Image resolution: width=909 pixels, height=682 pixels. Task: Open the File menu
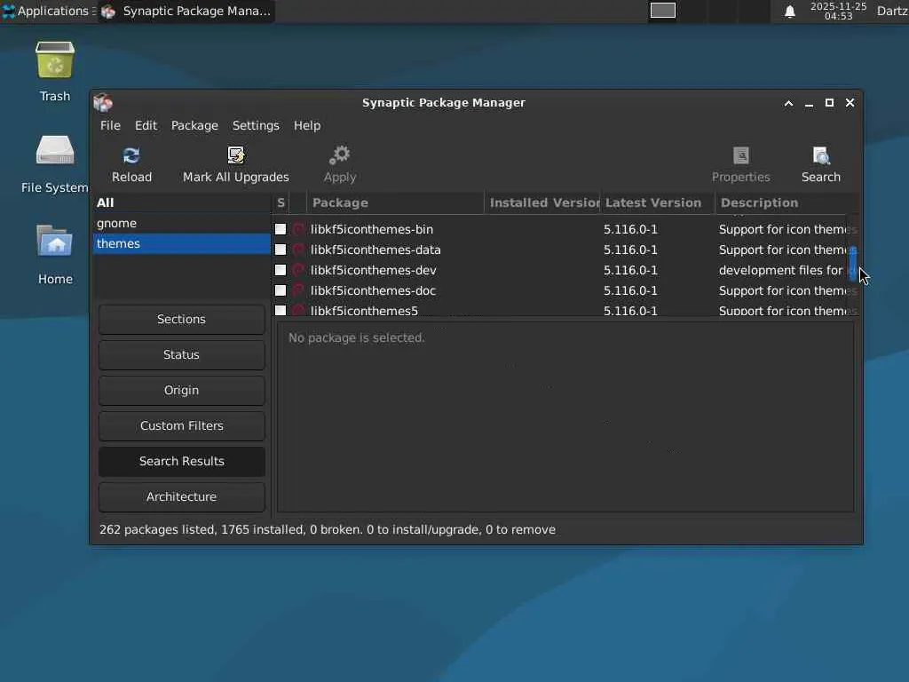[x=110, y=125]
